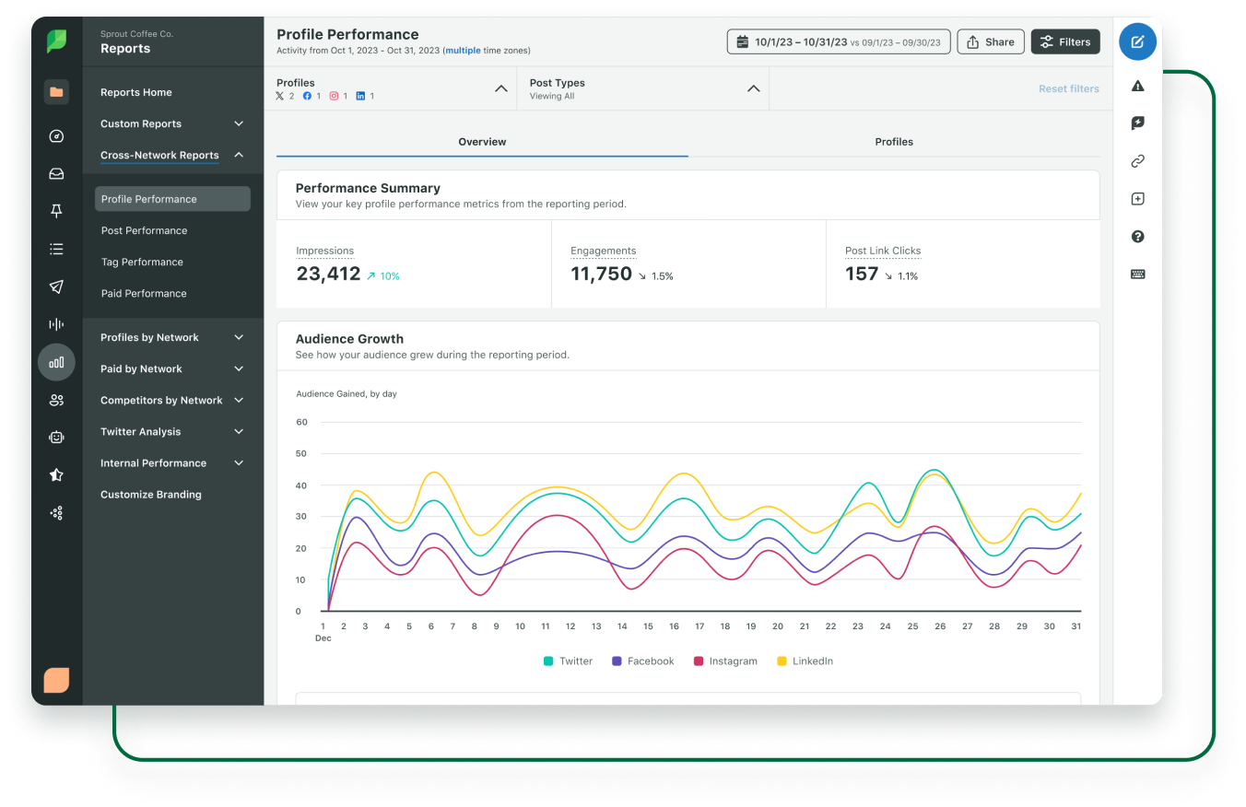Click the Engagements metric label

click(603, 251)
